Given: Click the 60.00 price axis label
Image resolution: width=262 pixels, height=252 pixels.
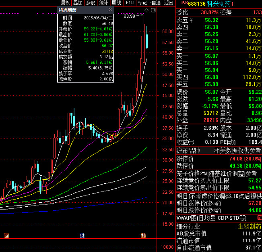Looking at the screenshot, I should coord(168,31).
